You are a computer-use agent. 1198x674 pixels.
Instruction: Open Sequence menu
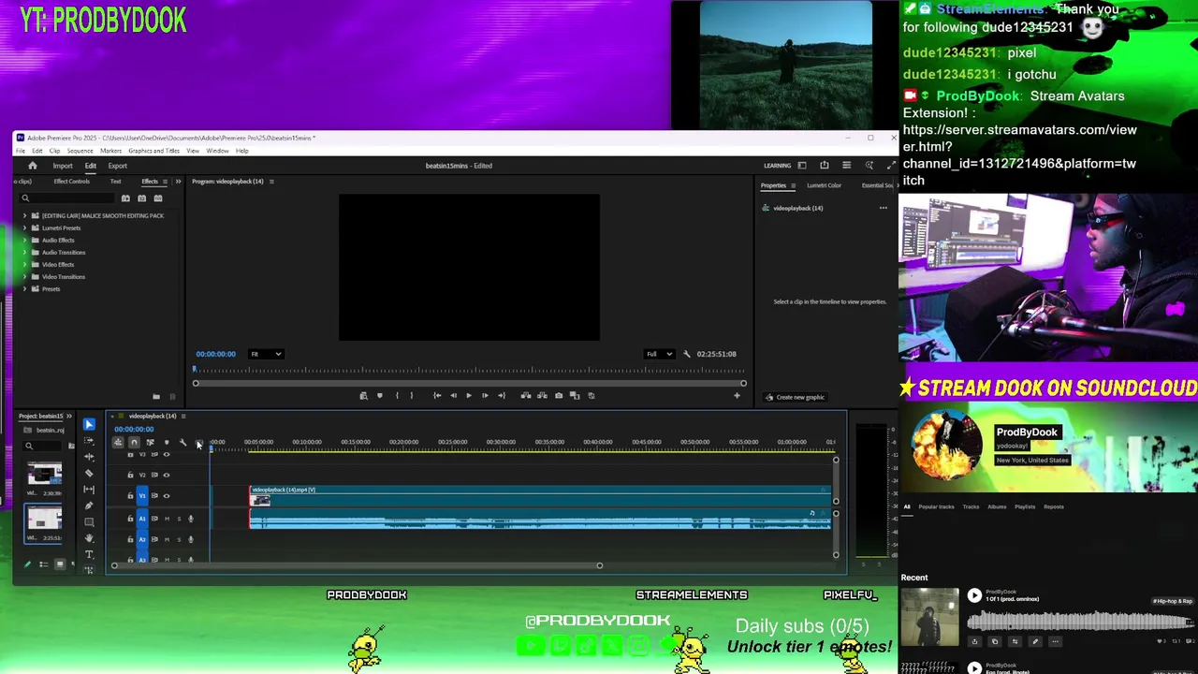tap(80, 151)
